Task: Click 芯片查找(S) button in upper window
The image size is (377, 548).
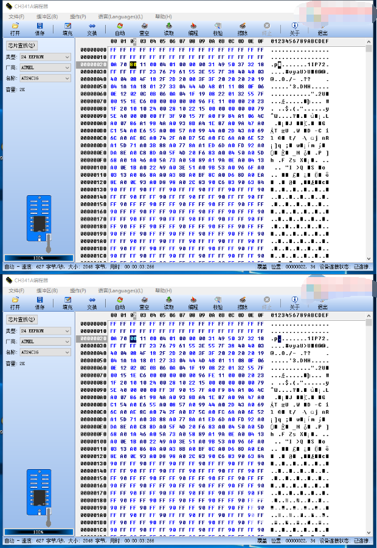Action: (x=22, y=46)
